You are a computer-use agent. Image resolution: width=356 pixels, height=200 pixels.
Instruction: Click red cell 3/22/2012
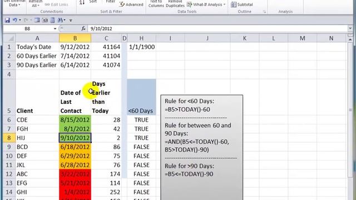75,174
